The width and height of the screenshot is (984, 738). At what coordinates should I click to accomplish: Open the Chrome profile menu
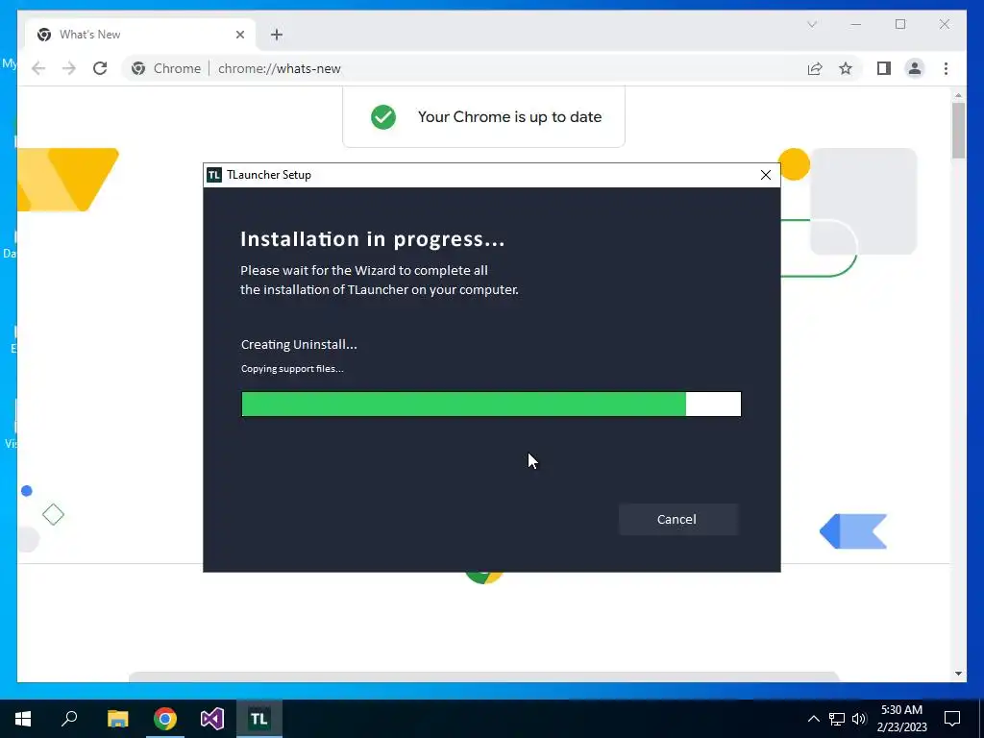[915, 68]
